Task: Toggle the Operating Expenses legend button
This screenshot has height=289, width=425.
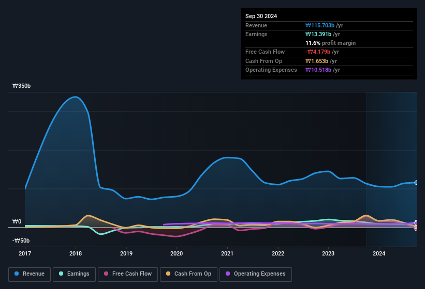Action: [256, 274]
